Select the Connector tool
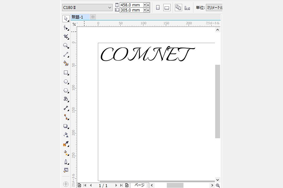283x188 pixels. [66, 117]
